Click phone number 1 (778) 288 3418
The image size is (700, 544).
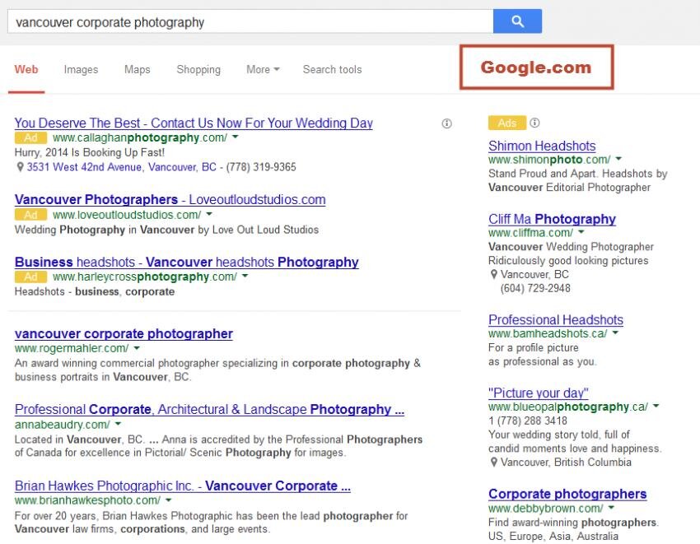tap(528, 421)
